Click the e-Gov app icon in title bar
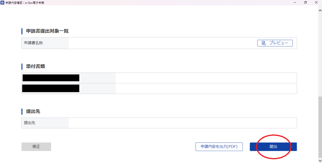322x163 pixels. 3,3
